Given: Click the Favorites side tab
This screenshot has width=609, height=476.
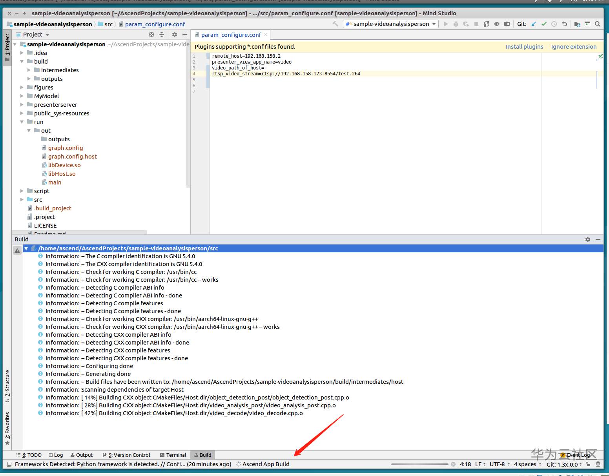Looking at the screenshot, I should coord(7,429).
